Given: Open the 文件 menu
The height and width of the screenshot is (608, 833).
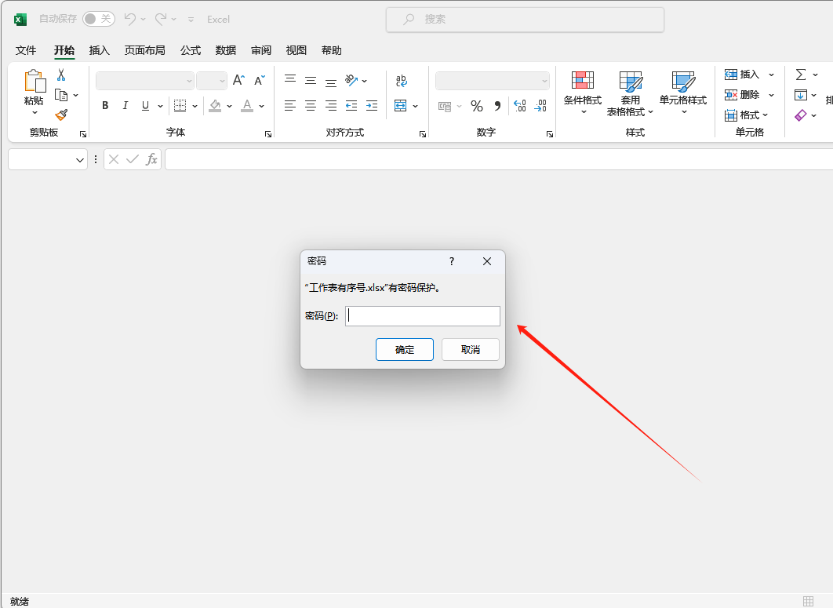Looking at the screenshot, I should coord(26,50).
